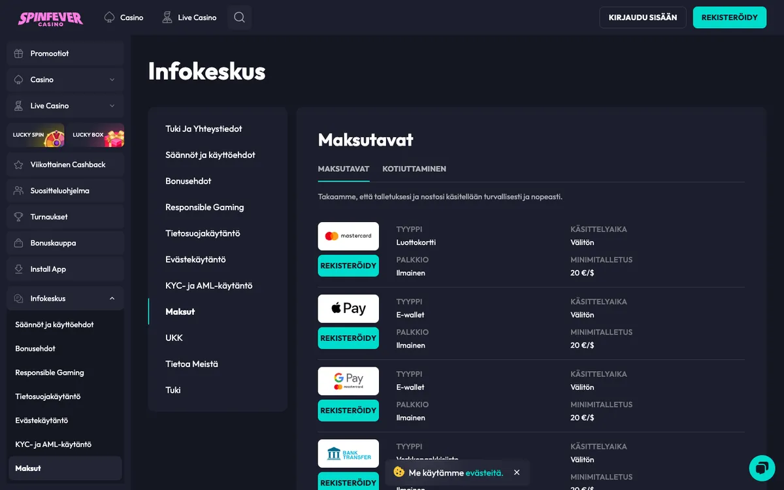Click the Kirjaudu sisään button
Image resolution: width=784 pixels, height=490 pixels.
[643, 18]
